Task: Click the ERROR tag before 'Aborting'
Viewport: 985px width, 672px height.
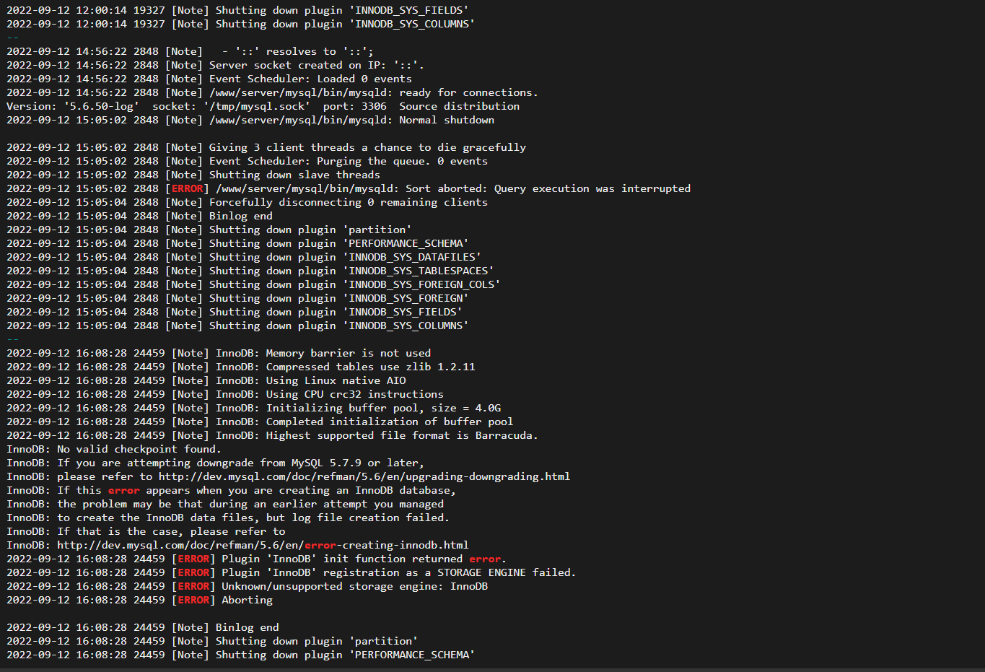Action: (193, 600)
